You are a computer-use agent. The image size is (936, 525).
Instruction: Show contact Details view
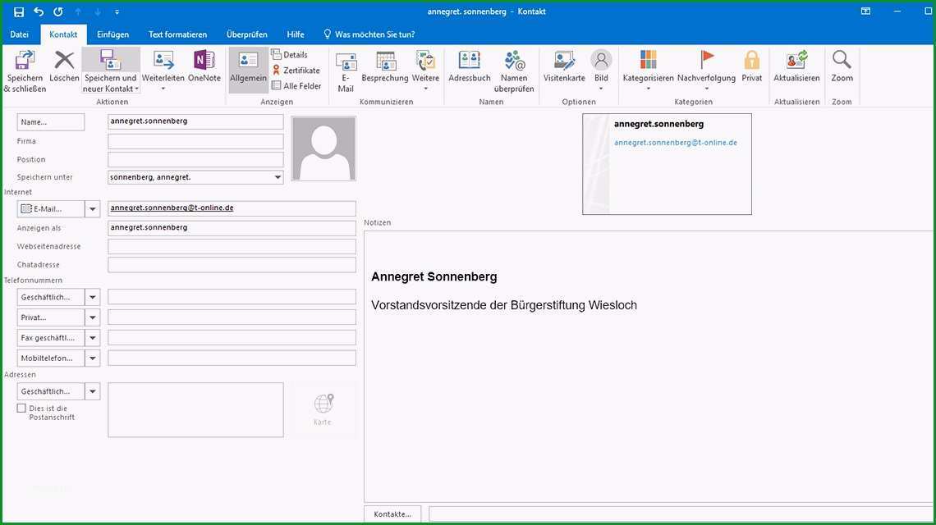pyautogui.click(x=290, y=54)
